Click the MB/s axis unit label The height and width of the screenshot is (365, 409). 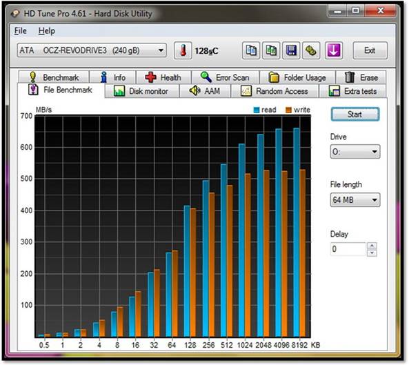pyautogui.click(x=43, y=110)
